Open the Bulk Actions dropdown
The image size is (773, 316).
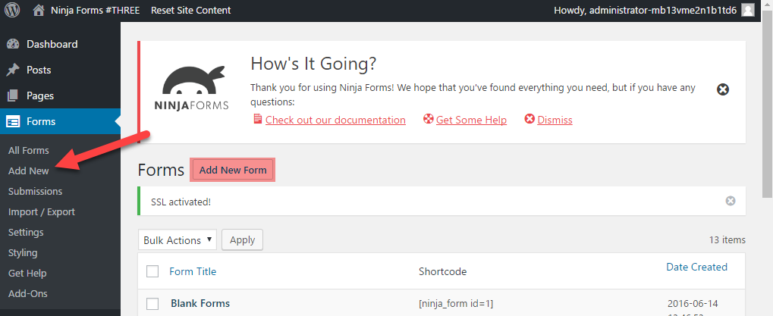[x=178, y=240]
